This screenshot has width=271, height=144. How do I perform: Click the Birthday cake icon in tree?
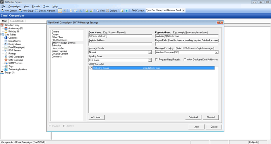(x=6, y=32)
